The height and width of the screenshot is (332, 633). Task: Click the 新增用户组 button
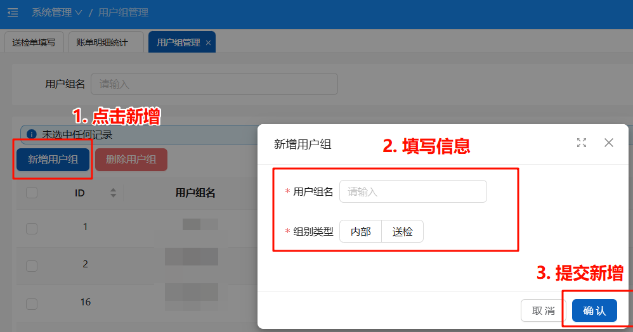(x=53, y=160)
